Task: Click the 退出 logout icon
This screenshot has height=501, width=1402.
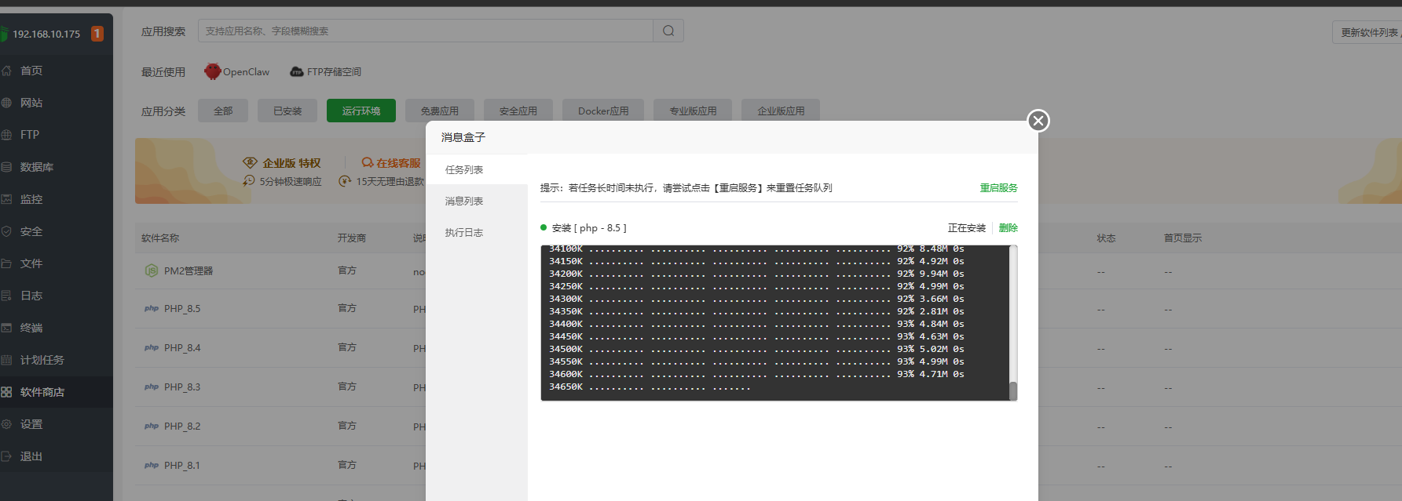Action: (6, 456)
